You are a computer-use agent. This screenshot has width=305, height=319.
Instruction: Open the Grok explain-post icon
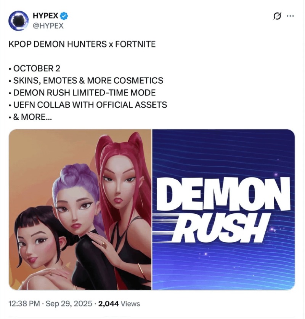pos(277,16)
